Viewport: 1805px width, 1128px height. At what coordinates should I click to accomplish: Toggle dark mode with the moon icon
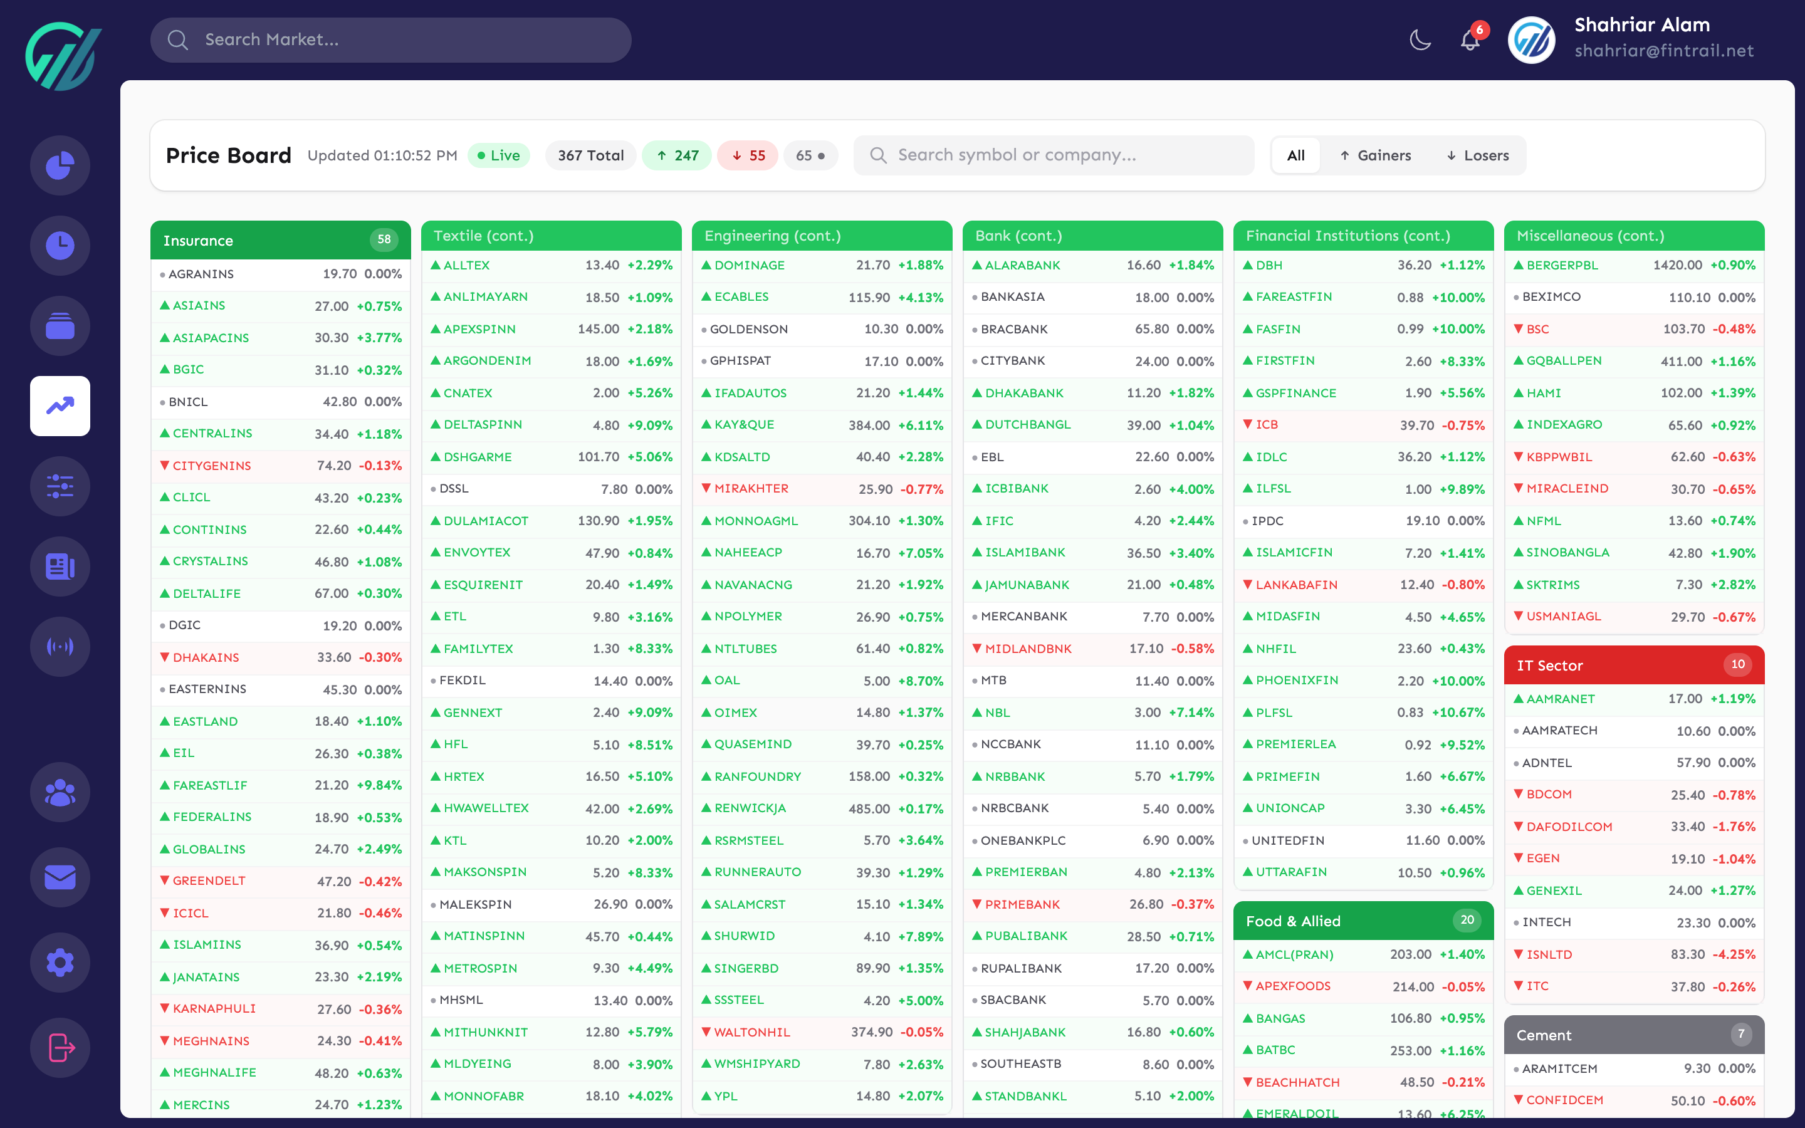1420,40
